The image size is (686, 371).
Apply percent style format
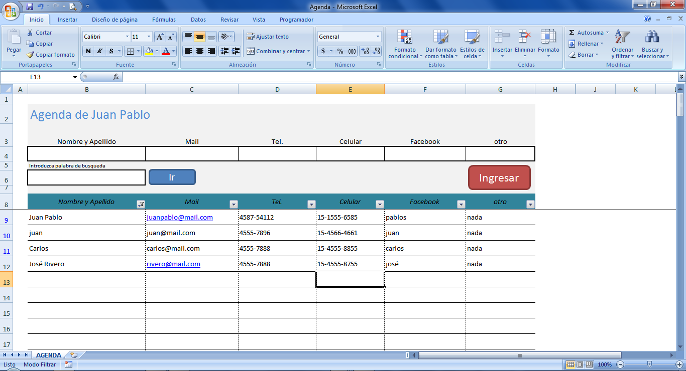point(340,51)
